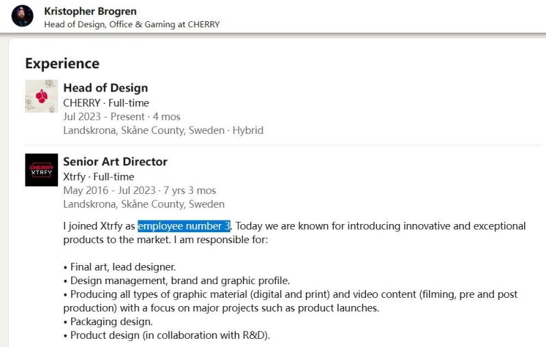The width and height of the screenshot is (546, 347).
Task: Click the CHERRY XTRFY company logo
Action: click(x=41, y=170)
